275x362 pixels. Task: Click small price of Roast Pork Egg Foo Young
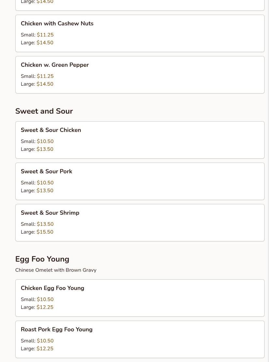(x=45, y=341)
